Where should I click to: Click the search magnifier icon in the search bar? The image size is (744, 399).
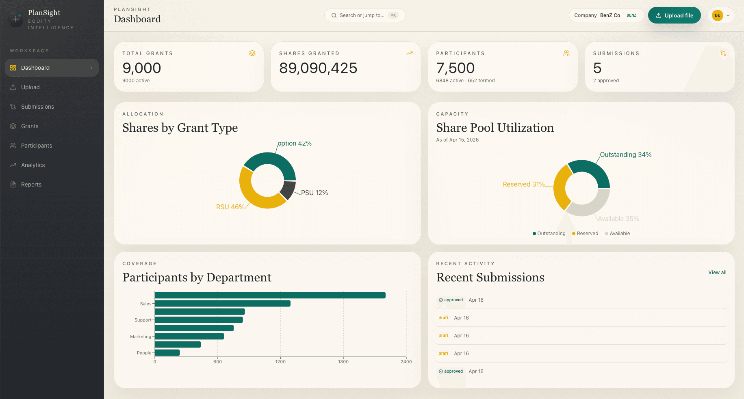(334, 15)
